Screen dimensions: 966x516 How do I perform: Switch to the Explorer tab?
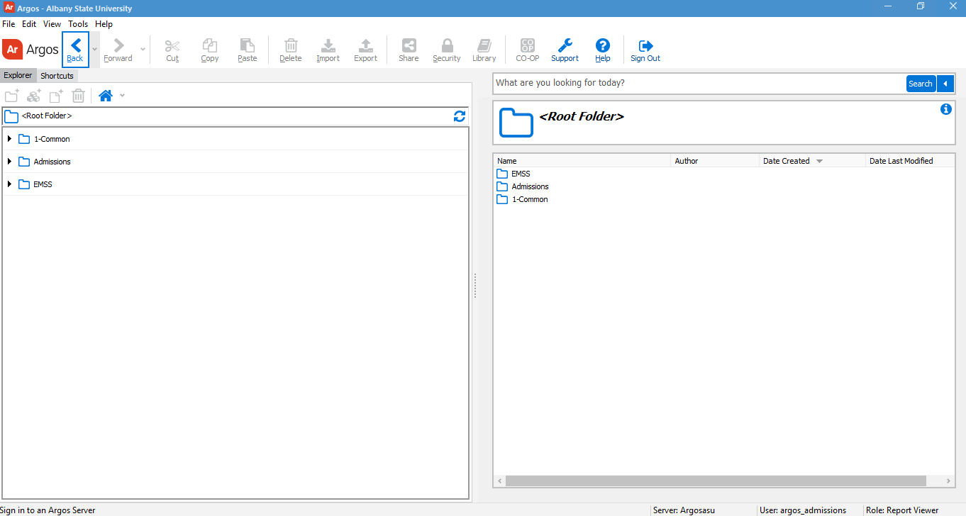pos(18,75)
